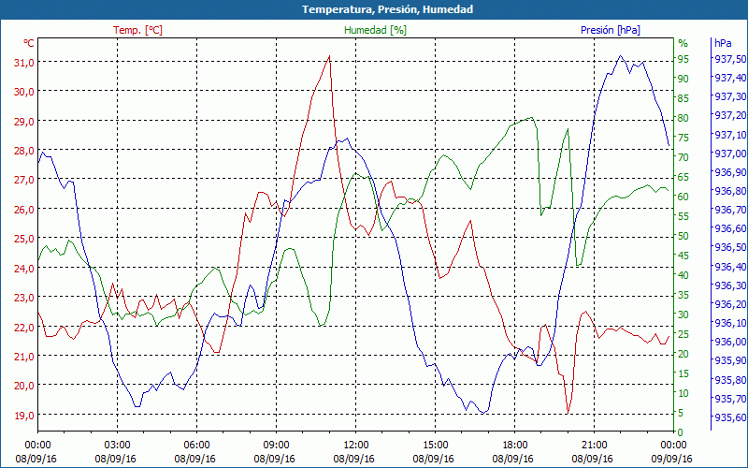Select the 937,40 pressure axis tick
Screen dimensions: 748x468
coord(729,78)
